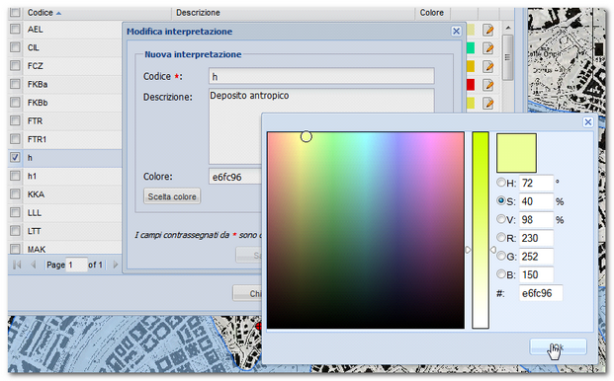Viewport: 614px width, 381px height.
Task: Click the hex # field in color picker
Action: [541, 293]
